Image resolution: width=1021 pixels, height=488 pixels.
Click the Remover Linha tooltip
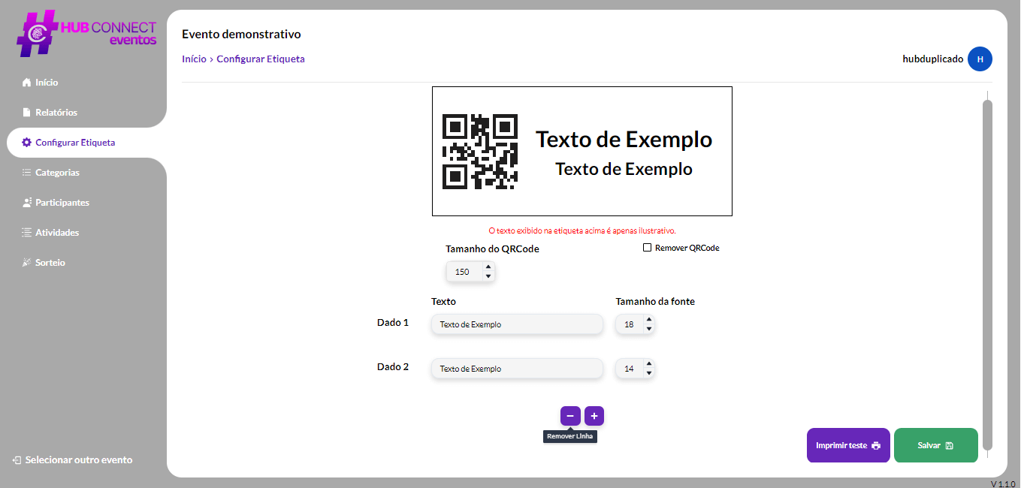pos(570,436)
